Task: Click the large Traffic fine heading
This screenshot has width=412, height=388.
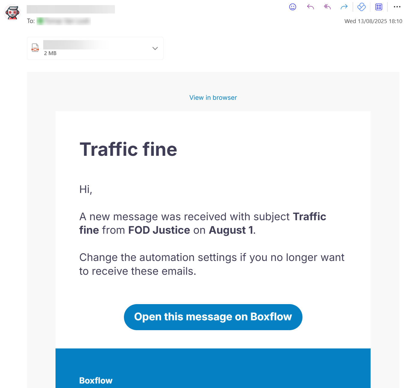Action: click(128, 149)
